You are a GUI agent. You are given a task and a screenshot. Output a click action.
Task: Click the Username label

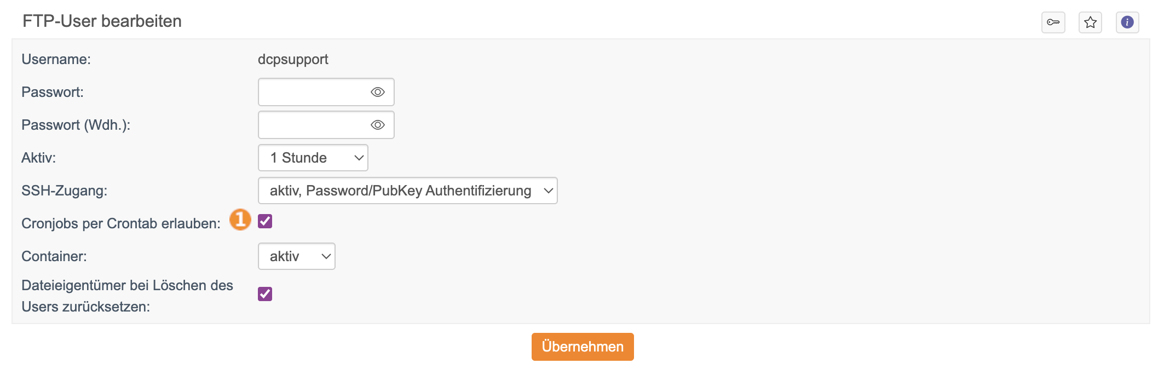tap(56, 59)
